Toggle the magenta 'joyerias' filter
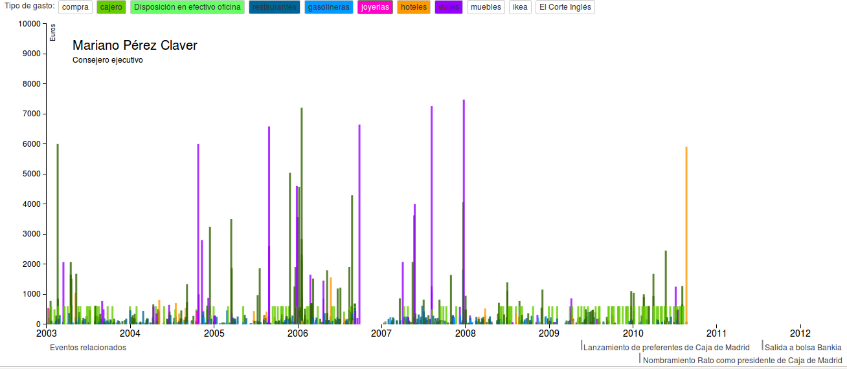Image resolution: width=847 pixels, height=369 pixels. [x=375, y=7]
